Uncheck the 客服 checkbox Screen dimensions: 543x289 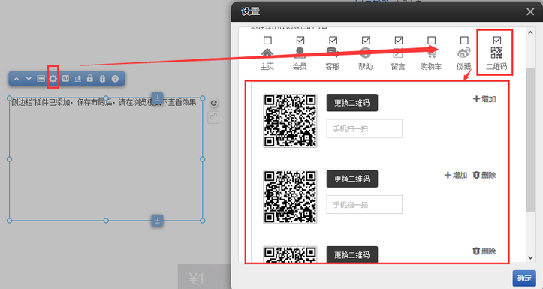point(333,41)
